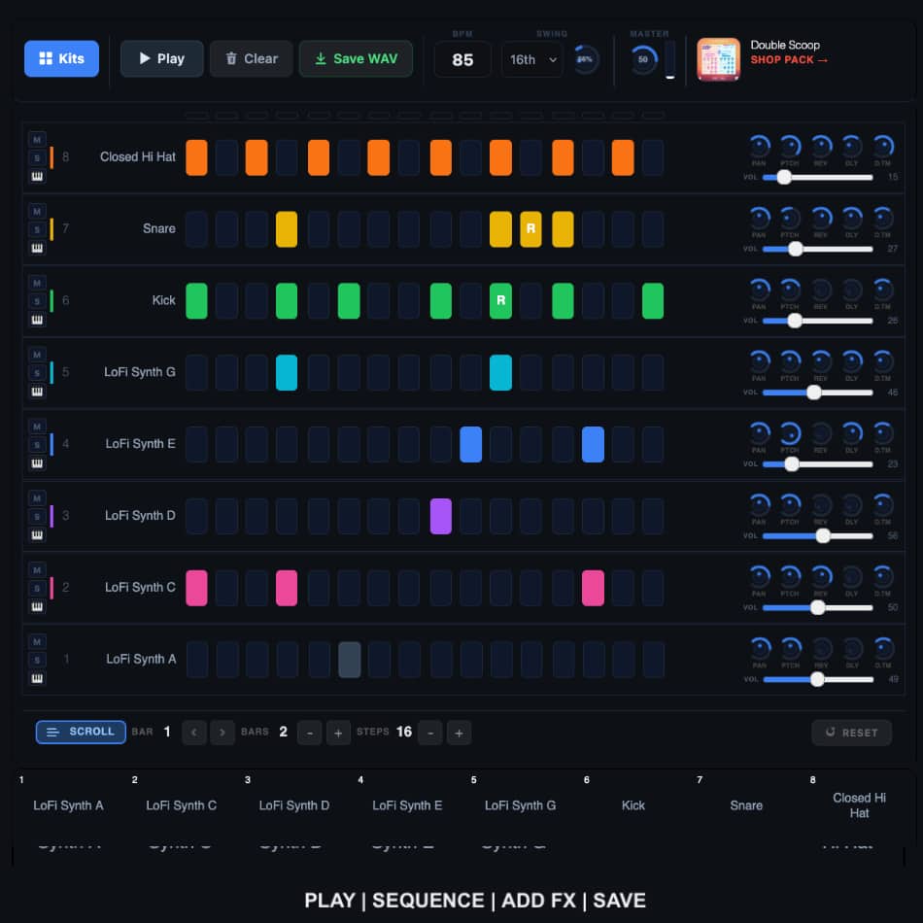The image size is (923, 923).
Task: Click the PTCH knob on LoFi Synth E
Action: [790, 433]
